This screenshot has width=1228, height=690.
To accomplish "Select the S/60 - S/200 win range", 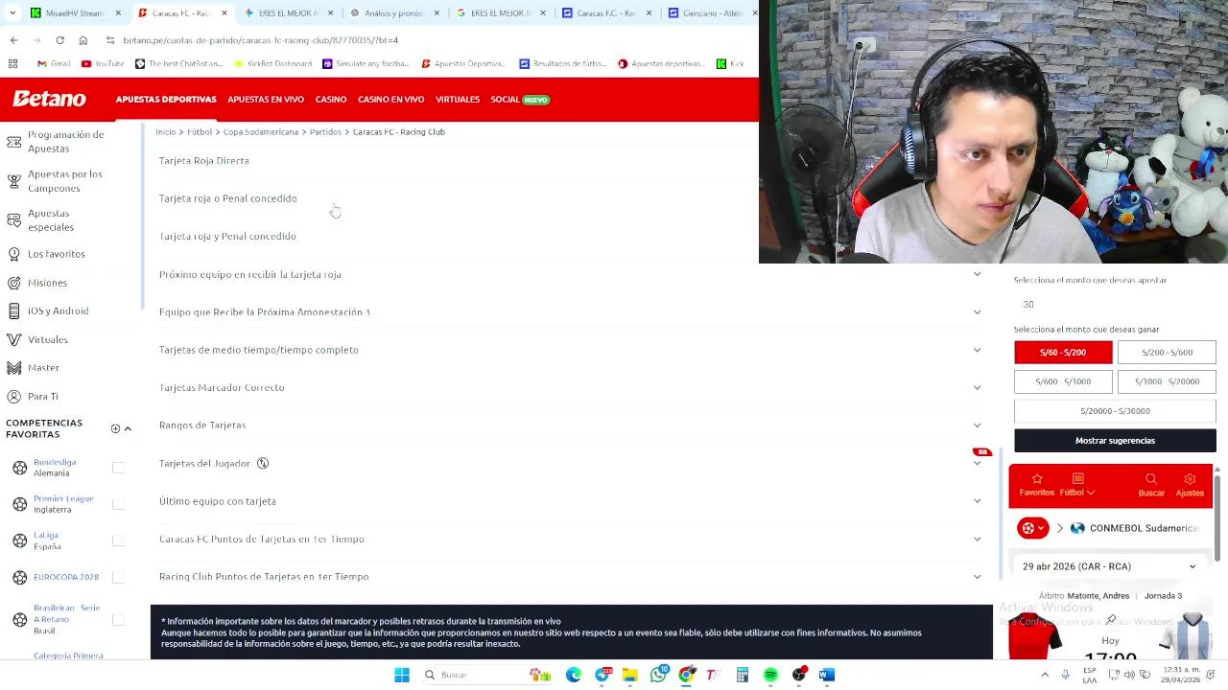I will pyautogui.click(x=1063, y=353).
